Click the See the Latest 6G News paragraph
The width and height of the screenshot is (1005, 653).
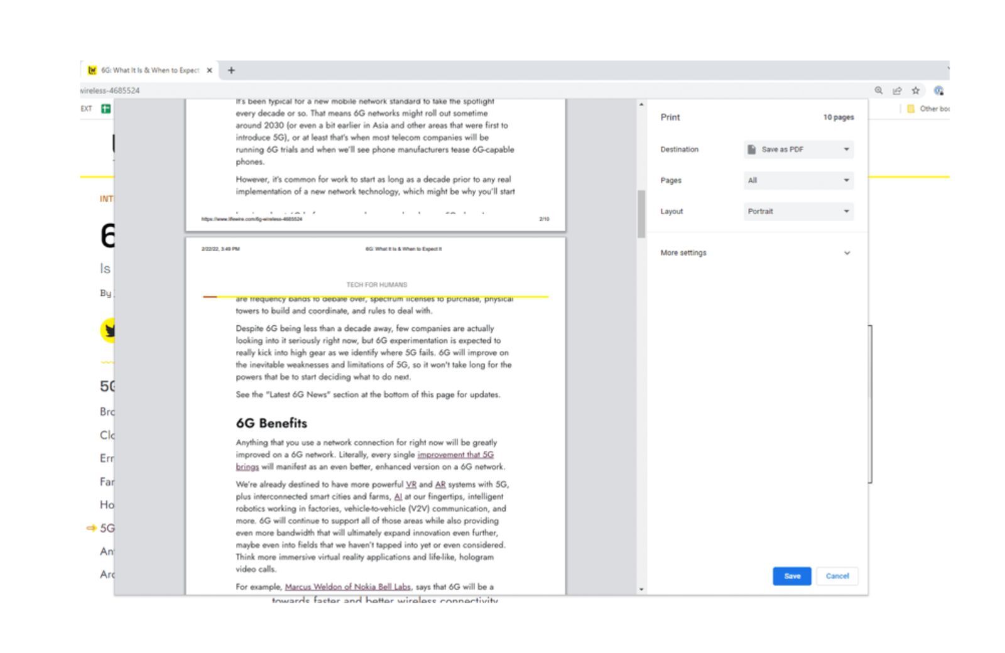[368, 395]
